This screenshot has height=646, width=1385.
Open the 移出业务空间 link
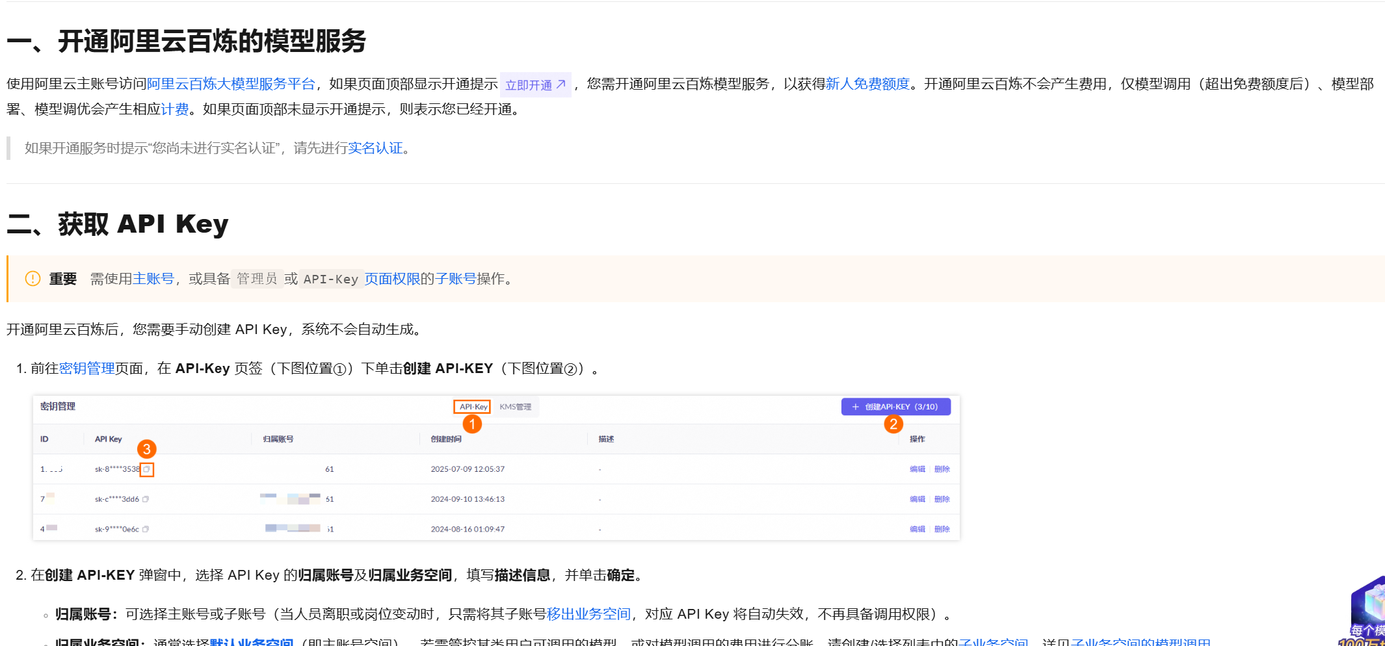[x=588, y=614]
